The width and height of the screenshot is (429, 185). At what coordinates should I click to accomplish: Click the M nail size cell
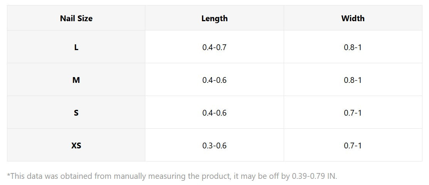(76, 80)
